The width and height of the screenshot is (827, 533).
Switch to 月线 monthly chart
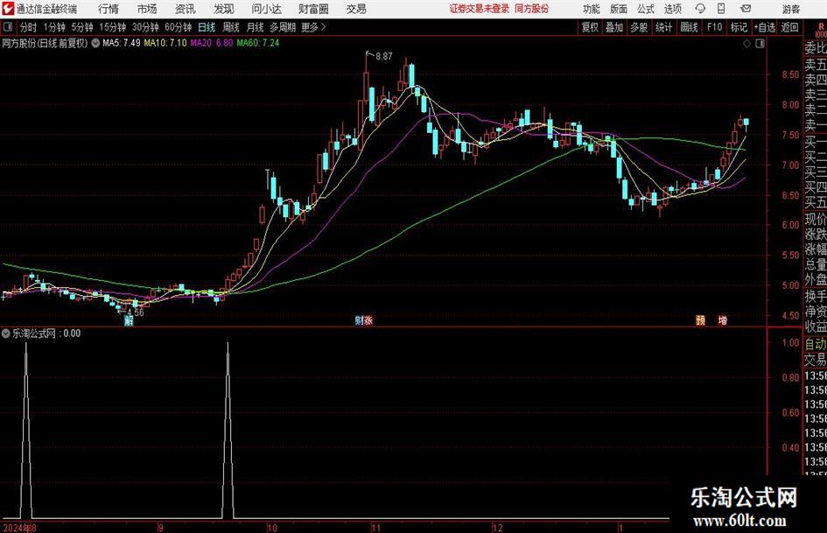click(x=255, y=27)
